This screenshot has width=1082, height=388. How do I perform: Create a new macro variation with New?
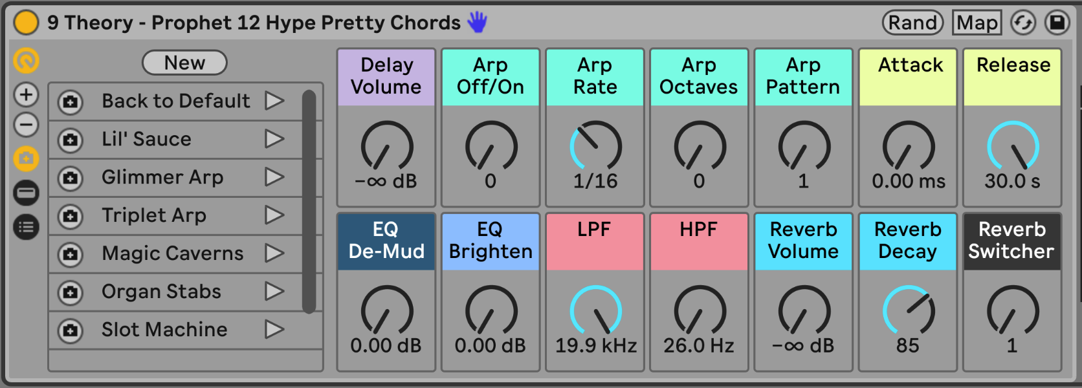point(184,63)
